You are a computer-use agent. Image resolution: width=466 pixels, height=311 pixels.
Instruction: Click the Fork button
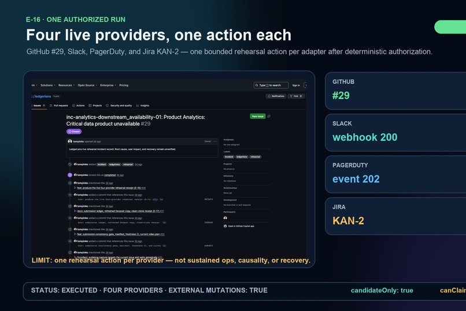click(296, 96)
